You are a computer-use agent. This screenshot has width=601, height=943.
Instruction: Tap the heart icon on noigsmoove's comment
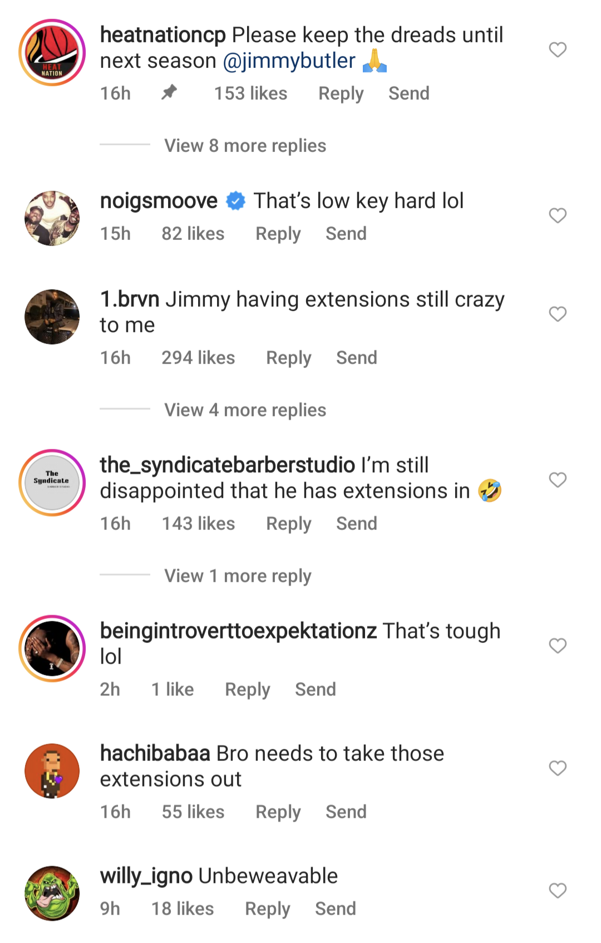(557, 216)
